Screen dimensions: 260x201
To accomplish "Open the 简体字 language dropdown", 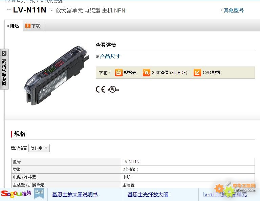I will click(39, 148).
